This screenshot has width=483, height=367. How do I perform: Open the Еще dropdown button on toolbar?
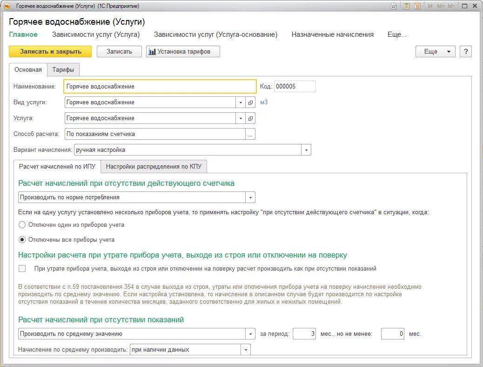pos(435,52)
